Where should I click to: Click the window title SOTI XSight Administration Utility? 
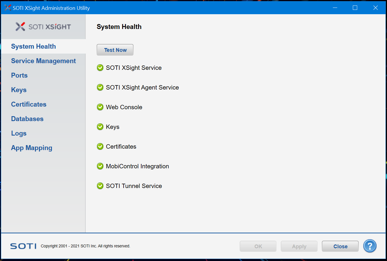(51, 8)
